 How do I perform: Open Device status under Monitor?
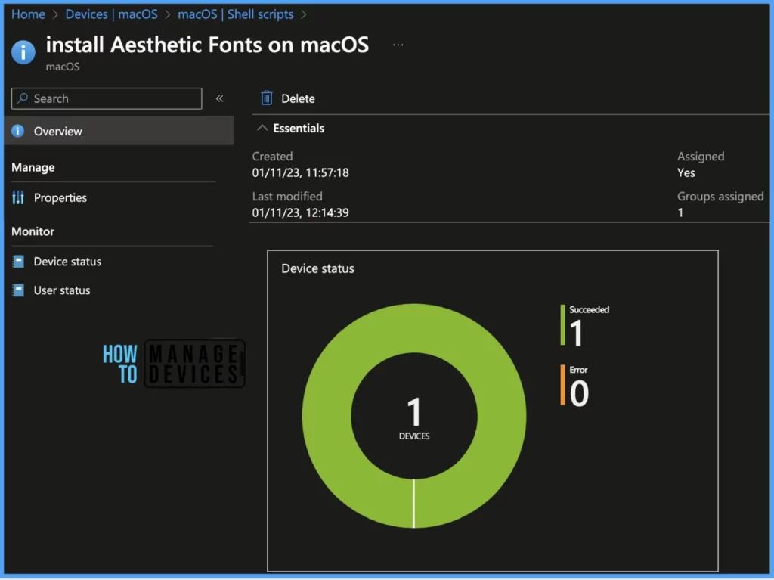click(x=67, y=262)
